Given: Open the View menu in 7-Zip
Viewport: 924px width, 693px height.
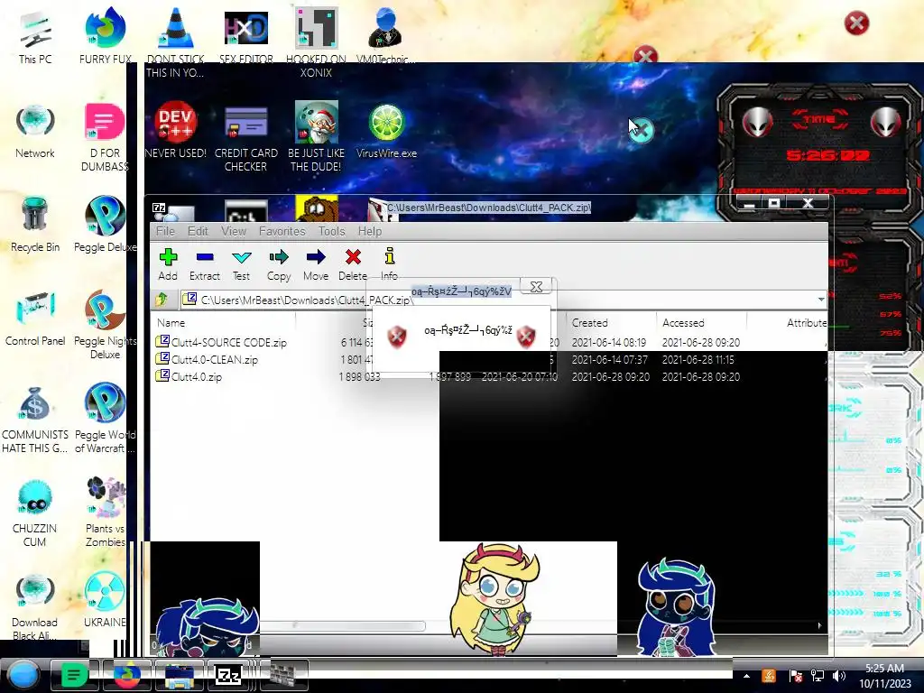Looking at the screenshot, I should point(234,231).
